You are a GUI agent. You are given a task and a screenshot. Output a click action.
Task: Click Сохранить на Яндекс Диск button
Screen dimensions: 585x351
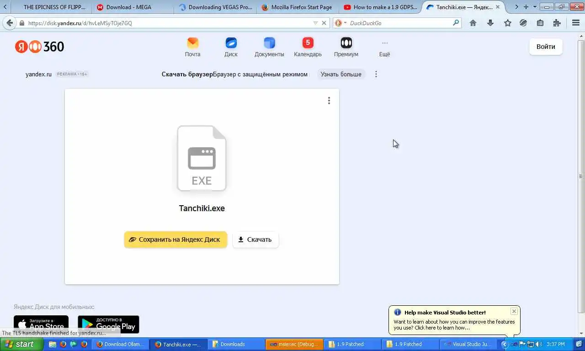175,239
